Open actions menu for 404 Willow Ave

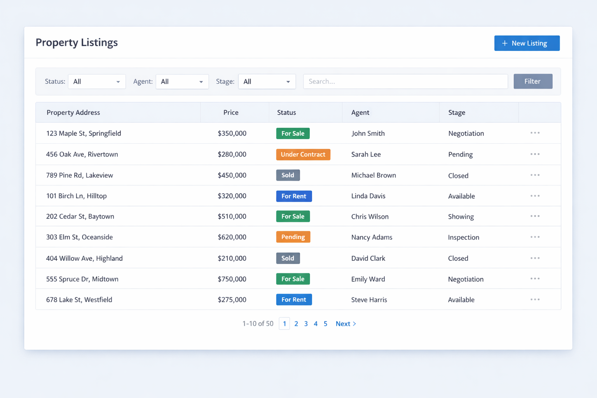click(535, 258)
